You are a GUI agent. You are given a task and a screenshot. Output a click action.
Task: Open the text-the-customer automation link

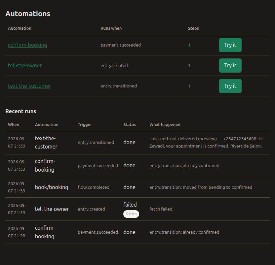tap(29, 86)
